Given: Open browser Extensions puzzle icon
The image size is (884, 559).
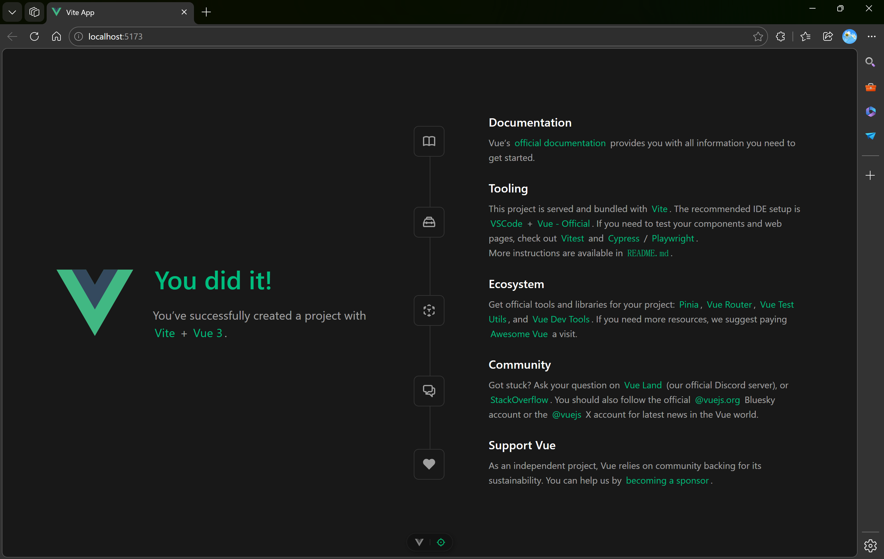Looking at the screenshot, I should (x=781, y=37).
